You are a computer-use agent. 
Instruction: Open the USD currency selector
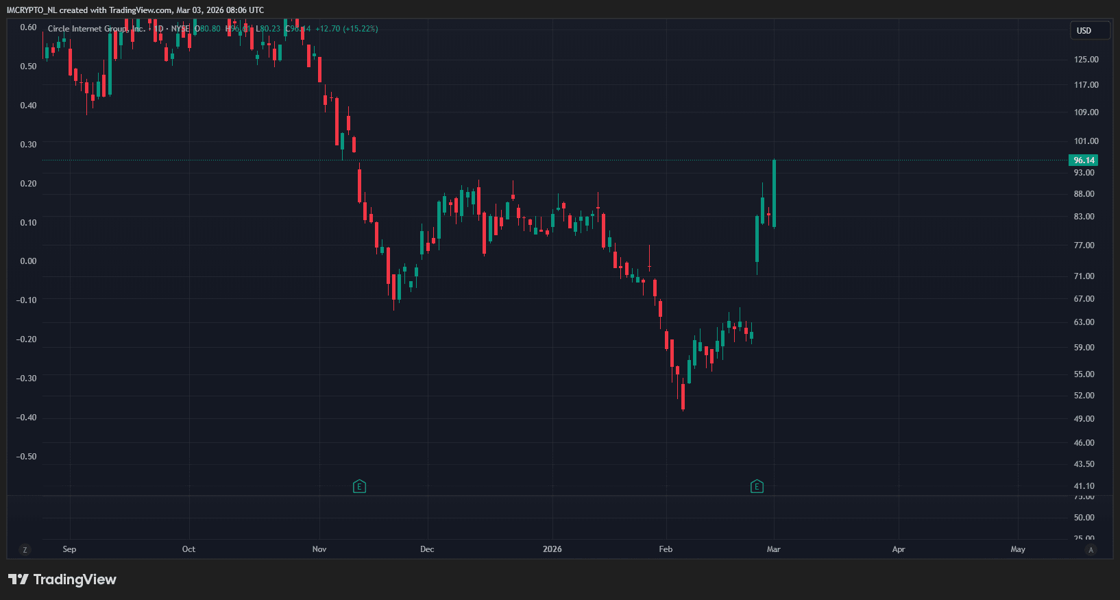pyautogui.click(x=1090, y=31)
